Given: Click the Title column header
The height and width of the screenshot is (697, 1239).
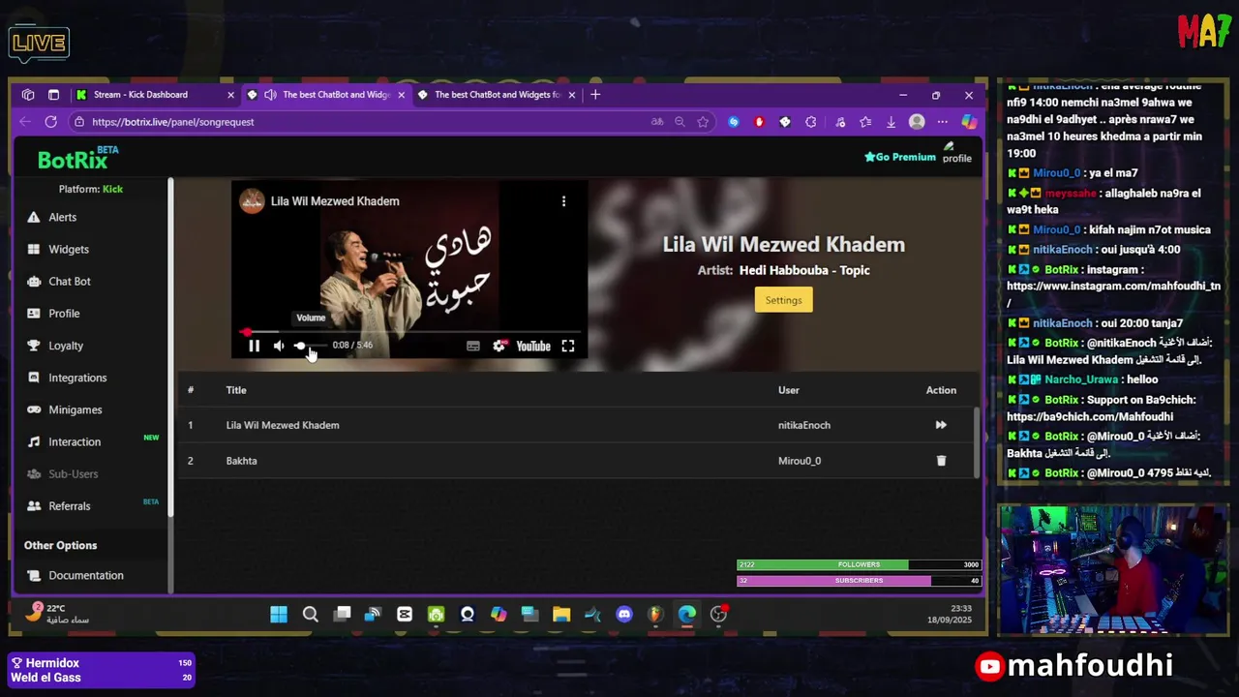Looking at the screenshot, I should 236,390.
